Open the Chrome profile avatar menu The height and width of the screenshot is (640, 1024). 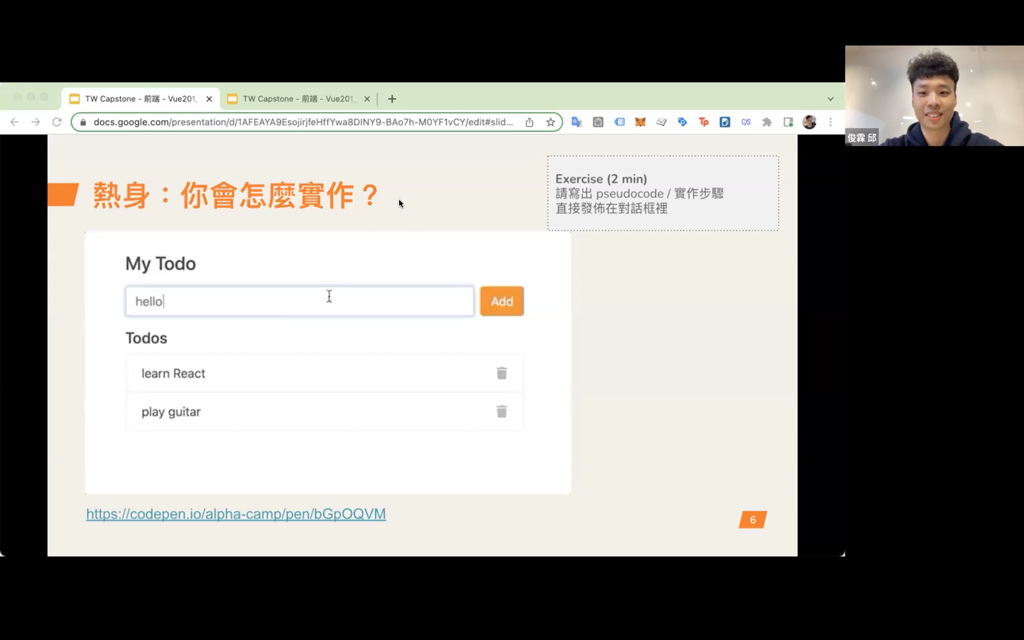point(809,122)
